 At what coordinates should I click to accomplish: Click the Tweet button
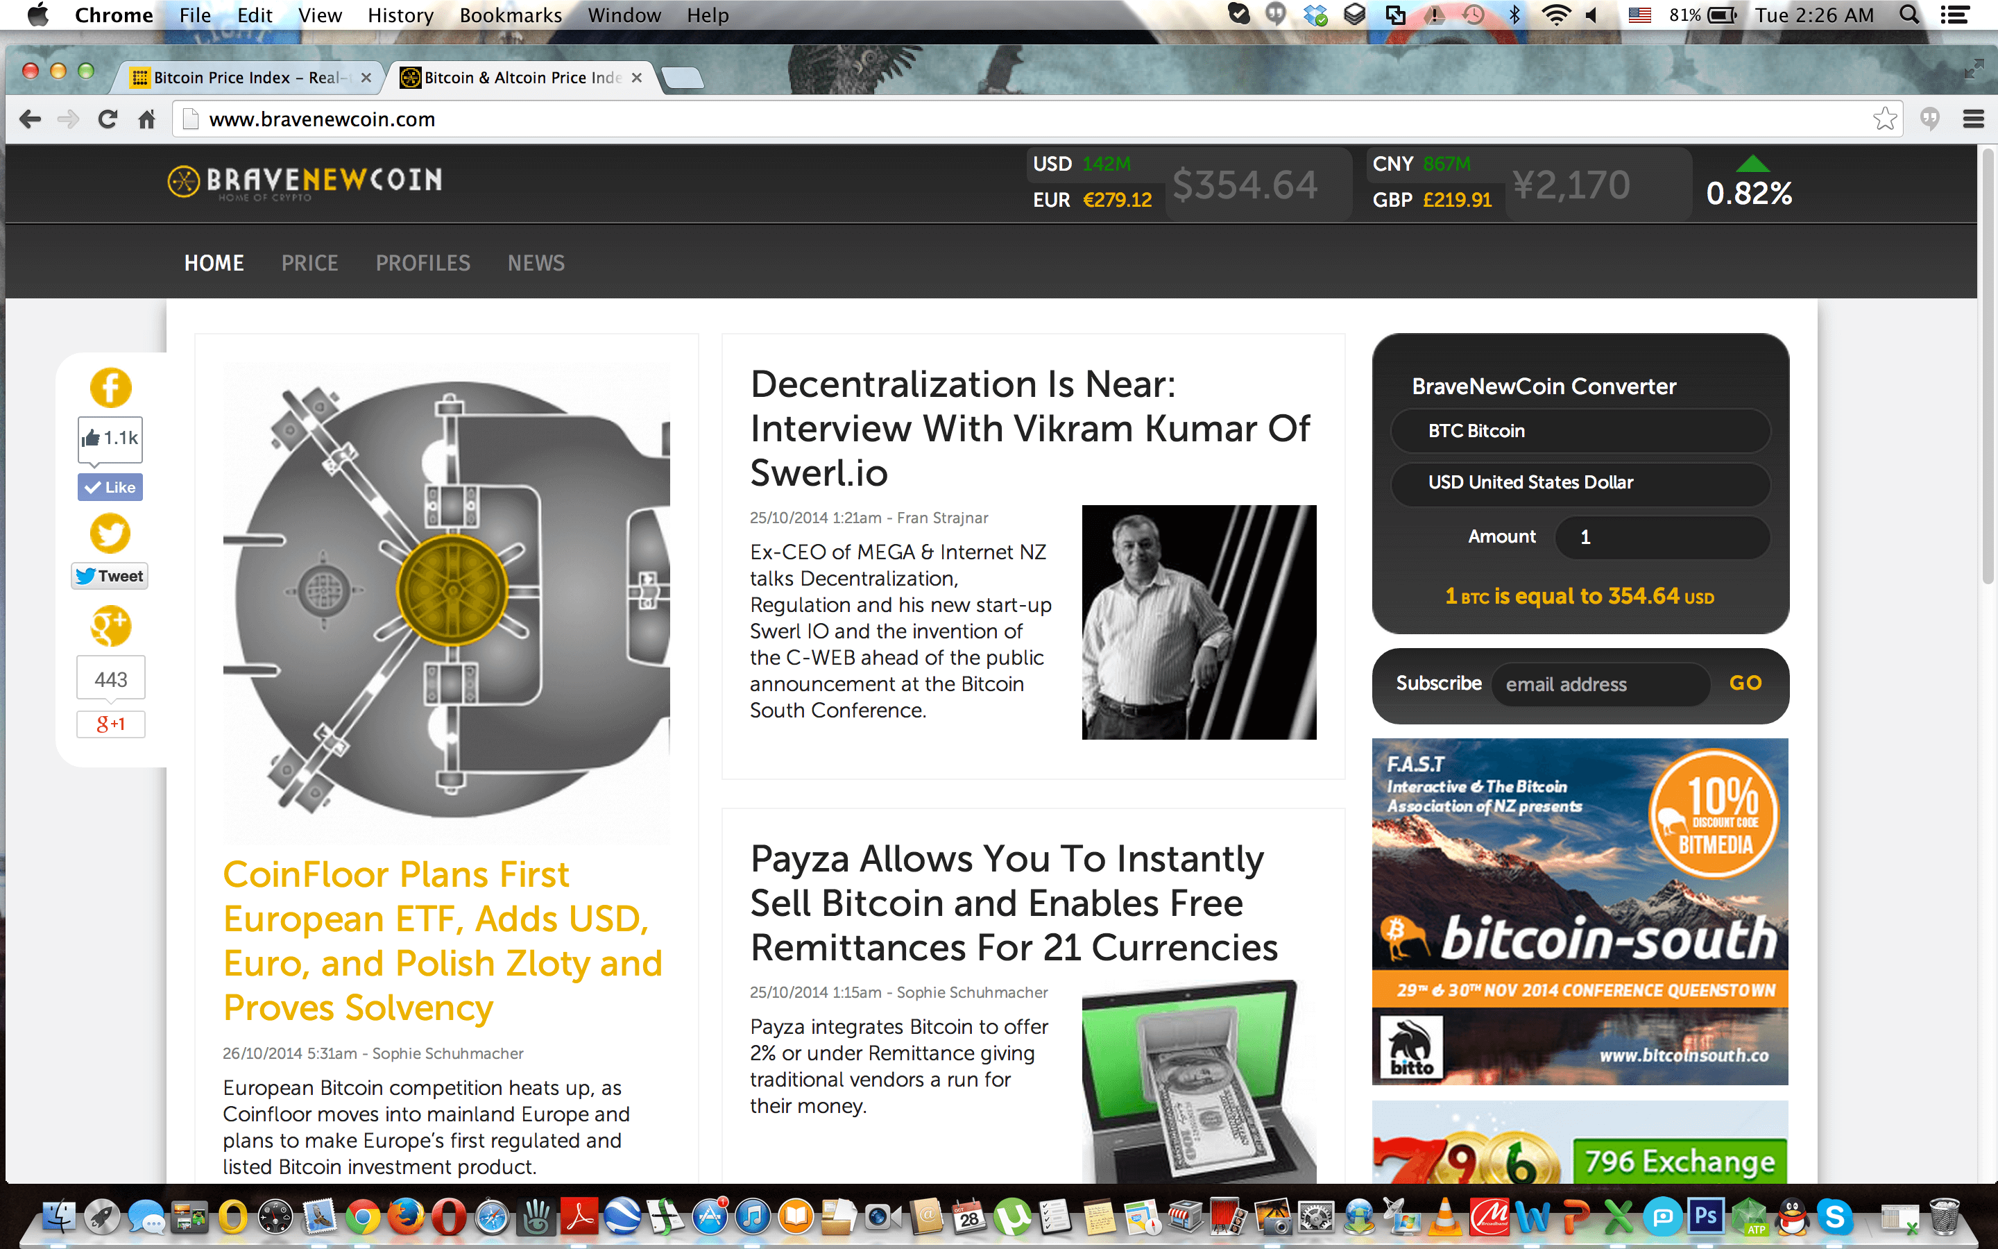point(110,576)
